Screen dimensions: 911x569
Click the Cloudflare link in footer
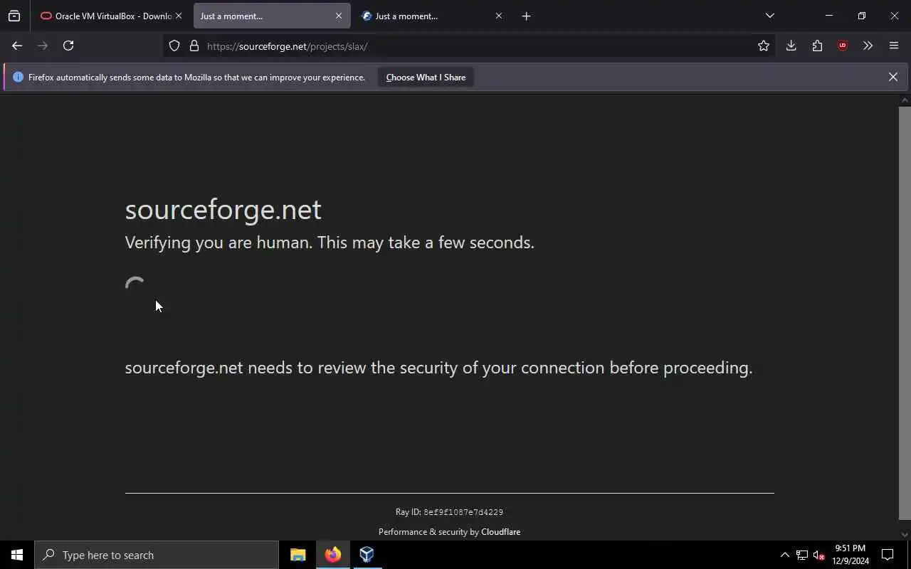point(500,532)
